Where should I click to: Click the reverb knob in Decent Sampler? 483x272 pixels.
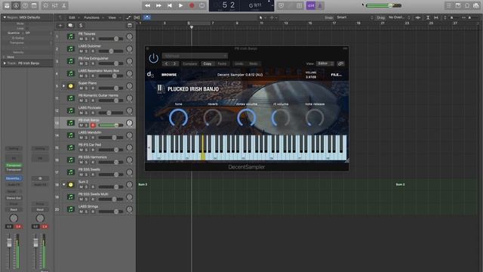click(213, 118)
